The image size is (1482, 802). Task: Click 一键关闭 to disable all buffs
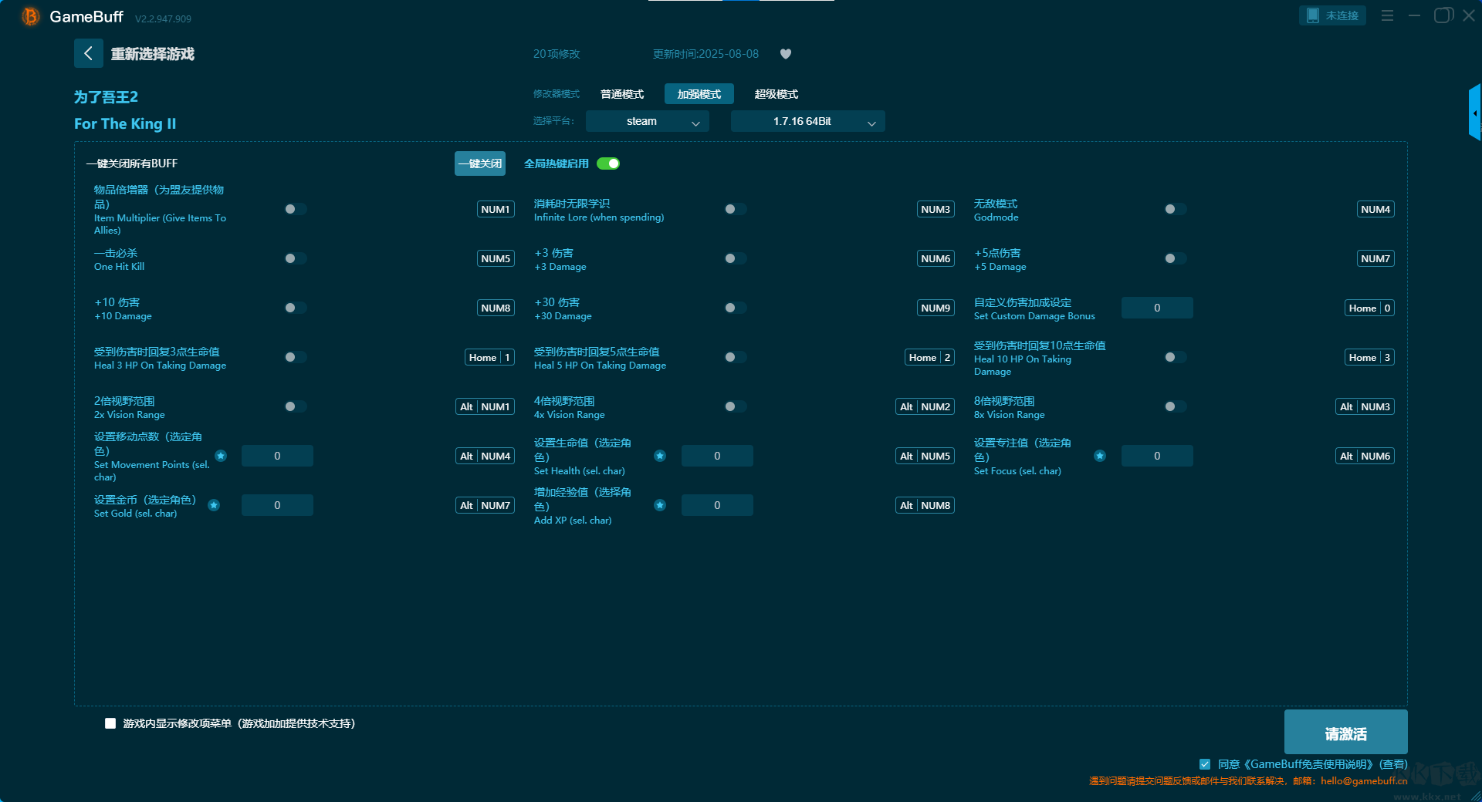point(480,163)
